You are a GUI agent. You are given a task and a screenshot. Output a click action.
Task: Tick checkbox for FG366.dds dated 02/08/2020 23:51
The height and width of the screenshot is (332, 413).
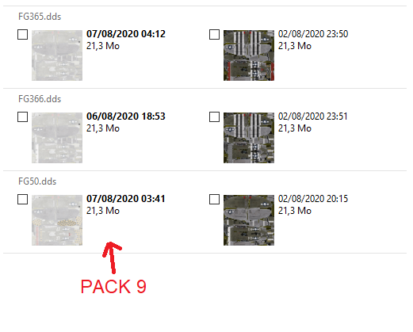coord(214,116)
